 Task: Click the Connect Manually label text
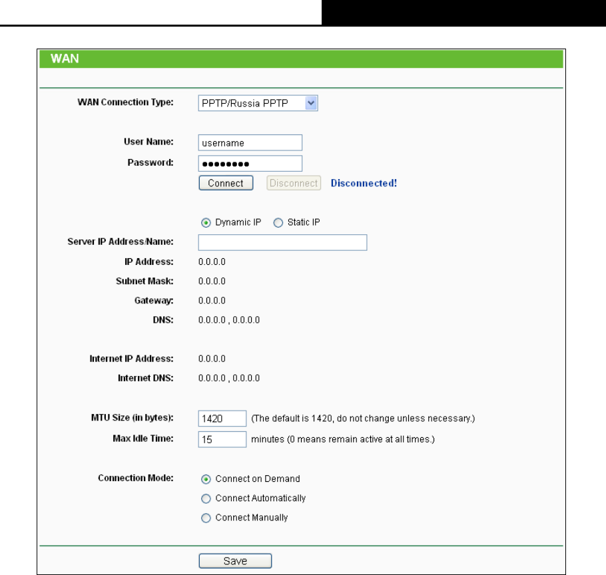point(252,518)
